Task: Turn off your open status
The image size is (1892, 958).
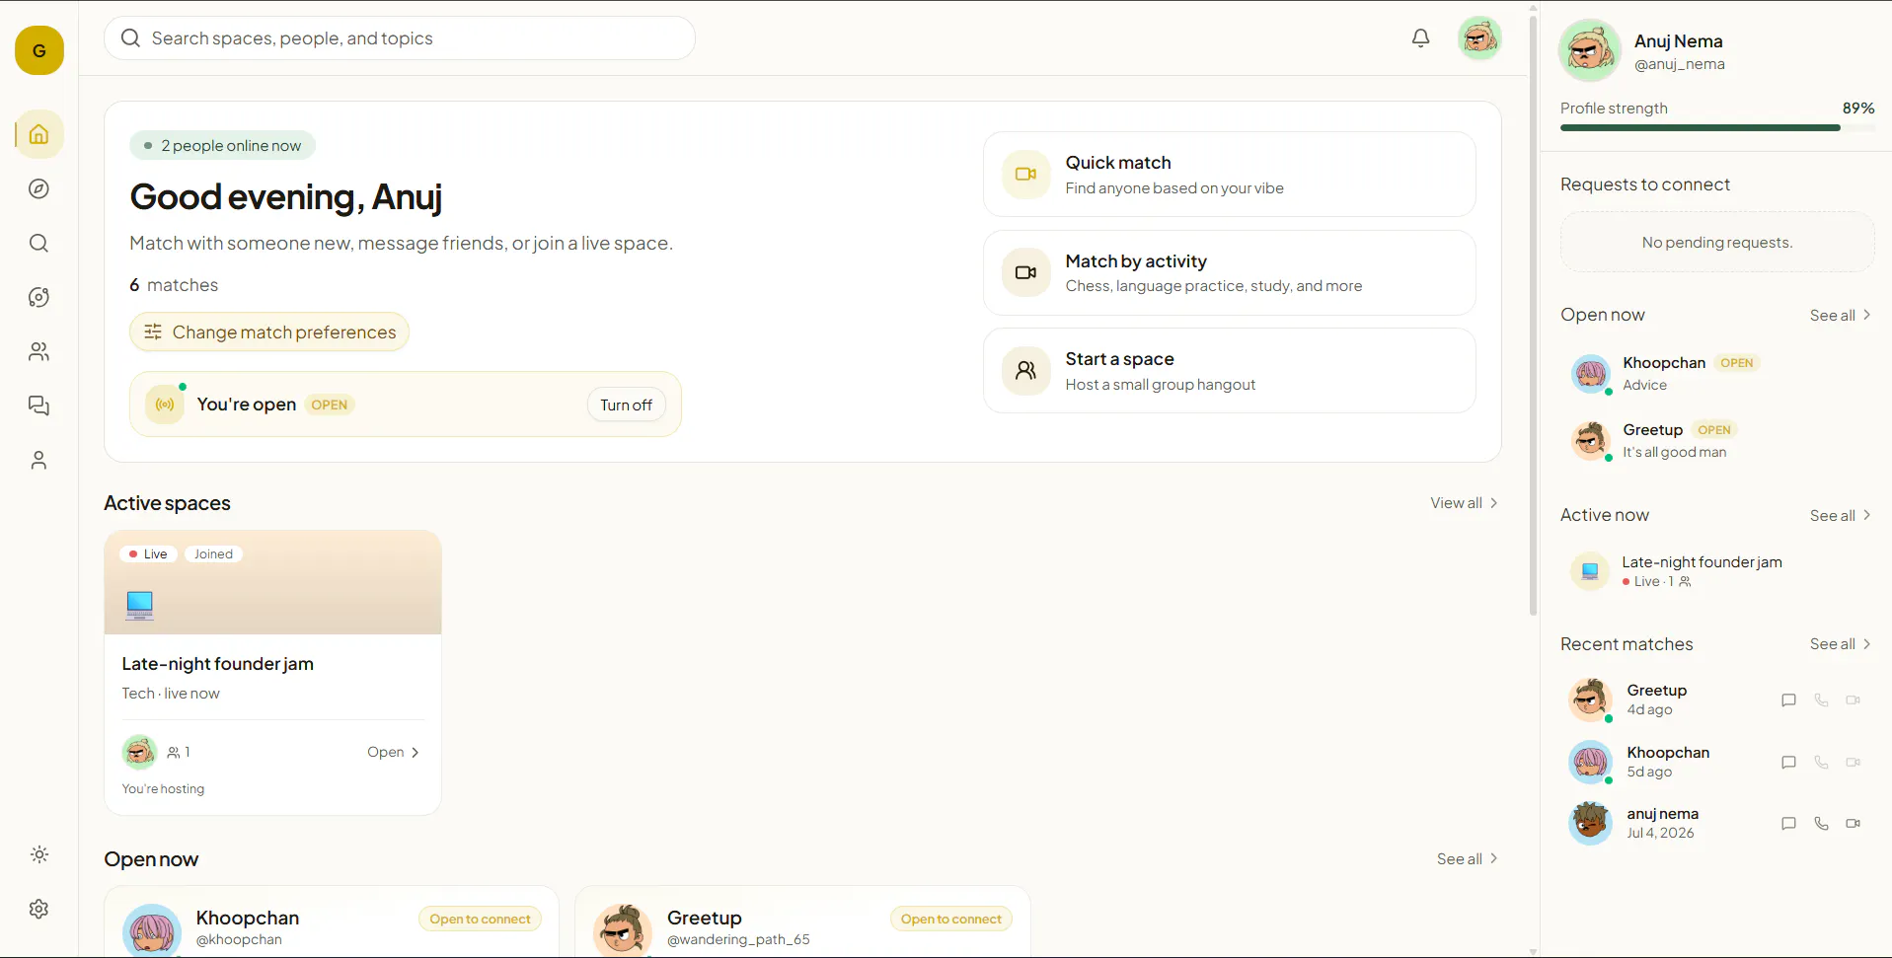Action: pos(626,405)
